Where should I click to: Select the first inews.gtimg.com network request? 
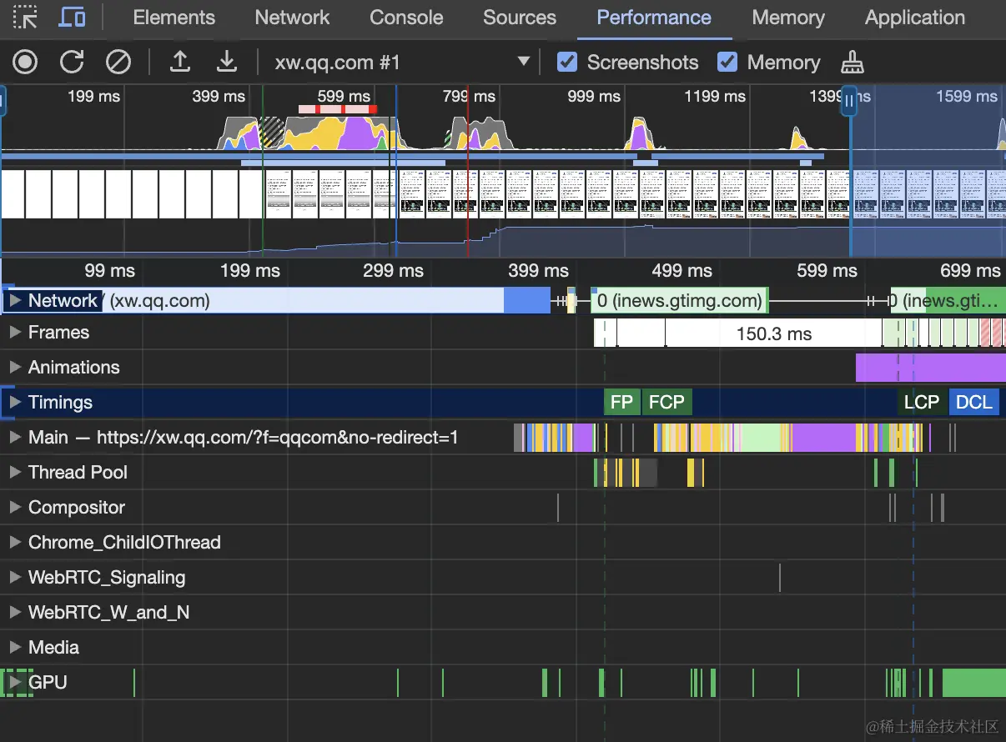click(x=680, y=300)
